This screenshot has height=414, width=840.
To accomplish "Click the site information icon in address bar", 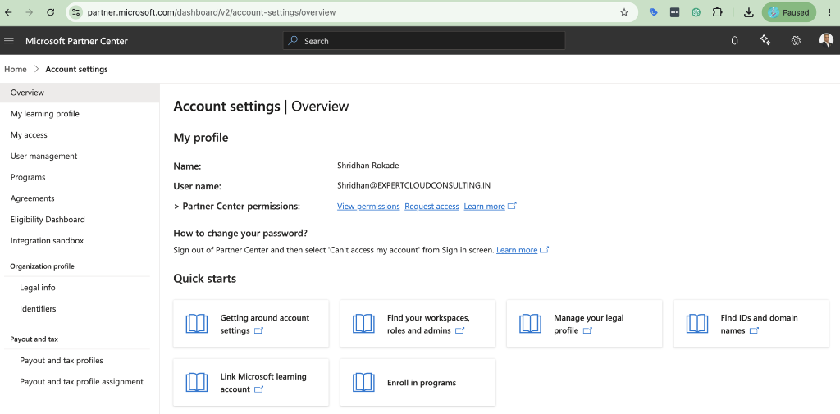I will pos(75,12).
